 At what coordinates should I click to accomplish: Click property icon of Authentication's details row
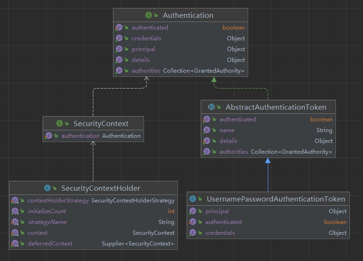click(119, 60)
